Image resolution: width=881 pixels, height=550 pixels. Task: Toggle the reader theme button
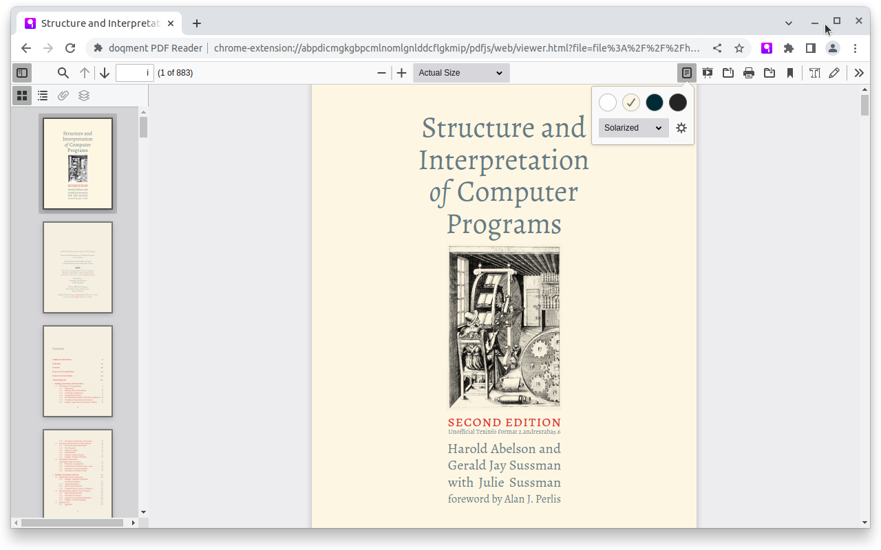686,73
